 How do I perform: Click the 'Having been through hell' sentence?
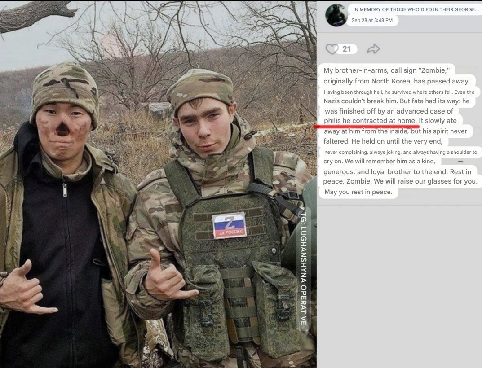click(x=399, y=92)
